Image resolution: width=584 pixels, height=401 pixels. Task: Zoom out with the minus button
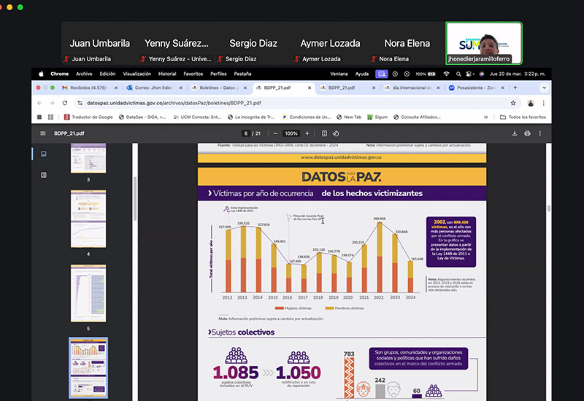275,133
